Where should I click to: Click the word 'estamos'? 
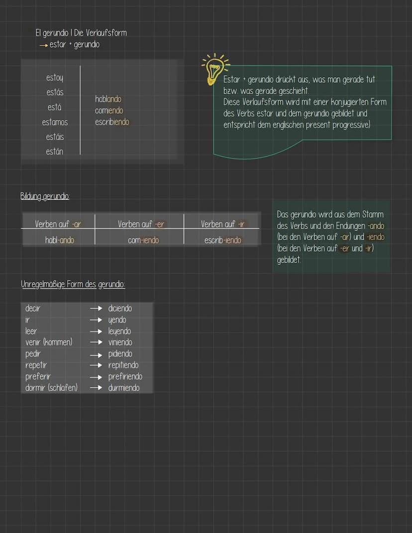[55, 122]
